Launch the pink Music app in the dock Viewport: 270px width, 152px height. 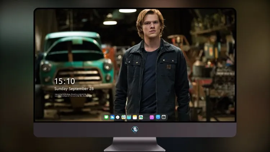152,117
